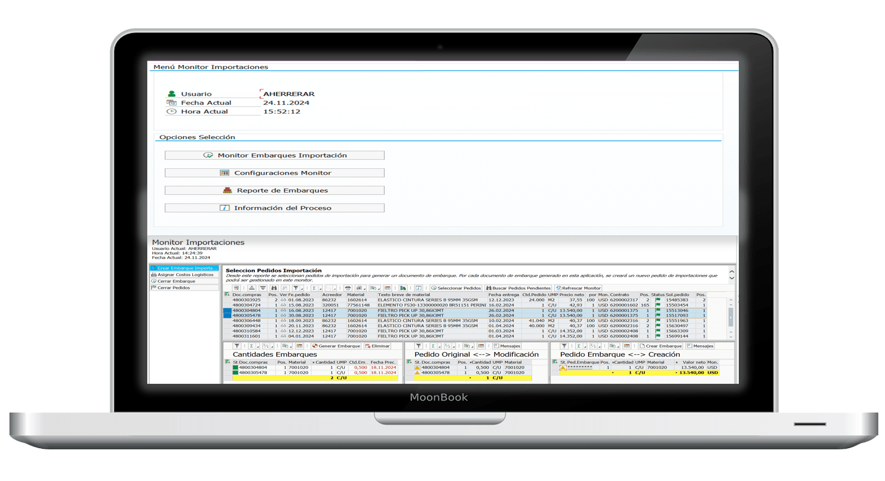Image resolution: width=885 pixels, height=481 pixels.
Task: Select Cerrar Embarque menu entry
Action: click(x=176, y=281)
